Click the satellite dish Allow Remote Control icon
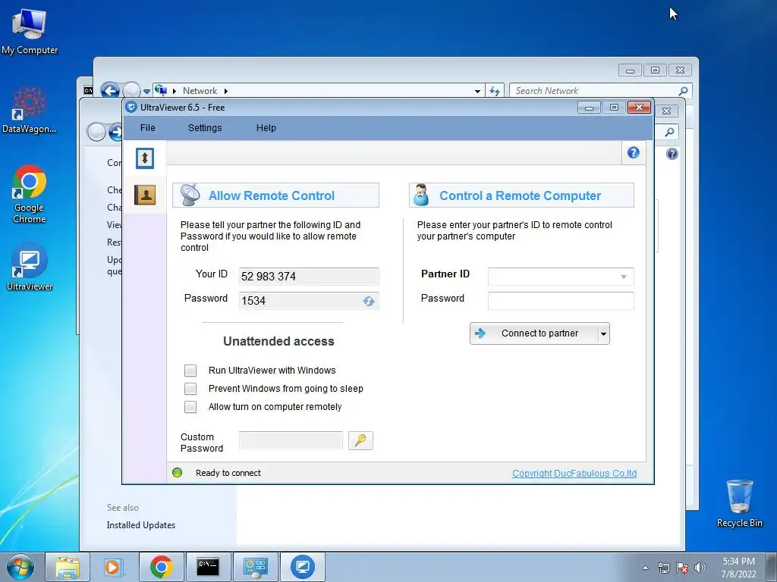The width and height of the screenshot is (777, 582). coord(190,195)
